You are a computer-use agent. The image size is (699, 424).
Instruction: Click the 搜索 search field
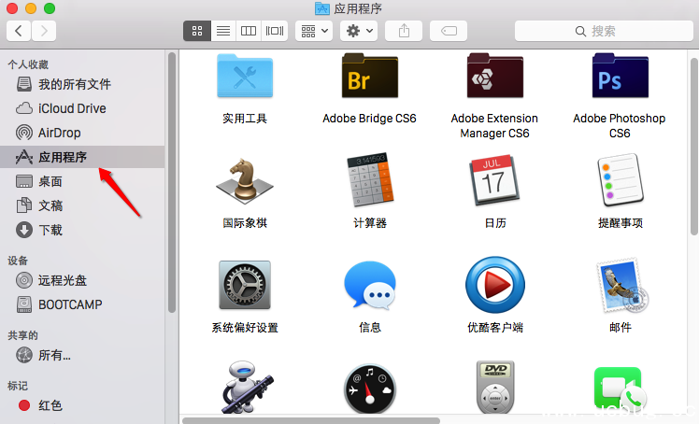pos(604,31)
